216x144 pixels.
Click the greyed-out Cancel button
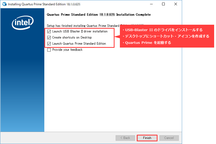[x=169, y=138]
